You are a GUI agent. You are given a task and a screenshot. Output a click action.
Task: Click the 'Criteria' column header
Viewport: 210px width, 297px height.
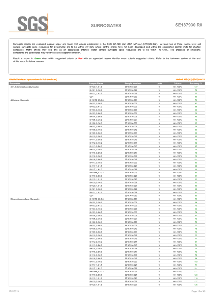pos(178,83)
